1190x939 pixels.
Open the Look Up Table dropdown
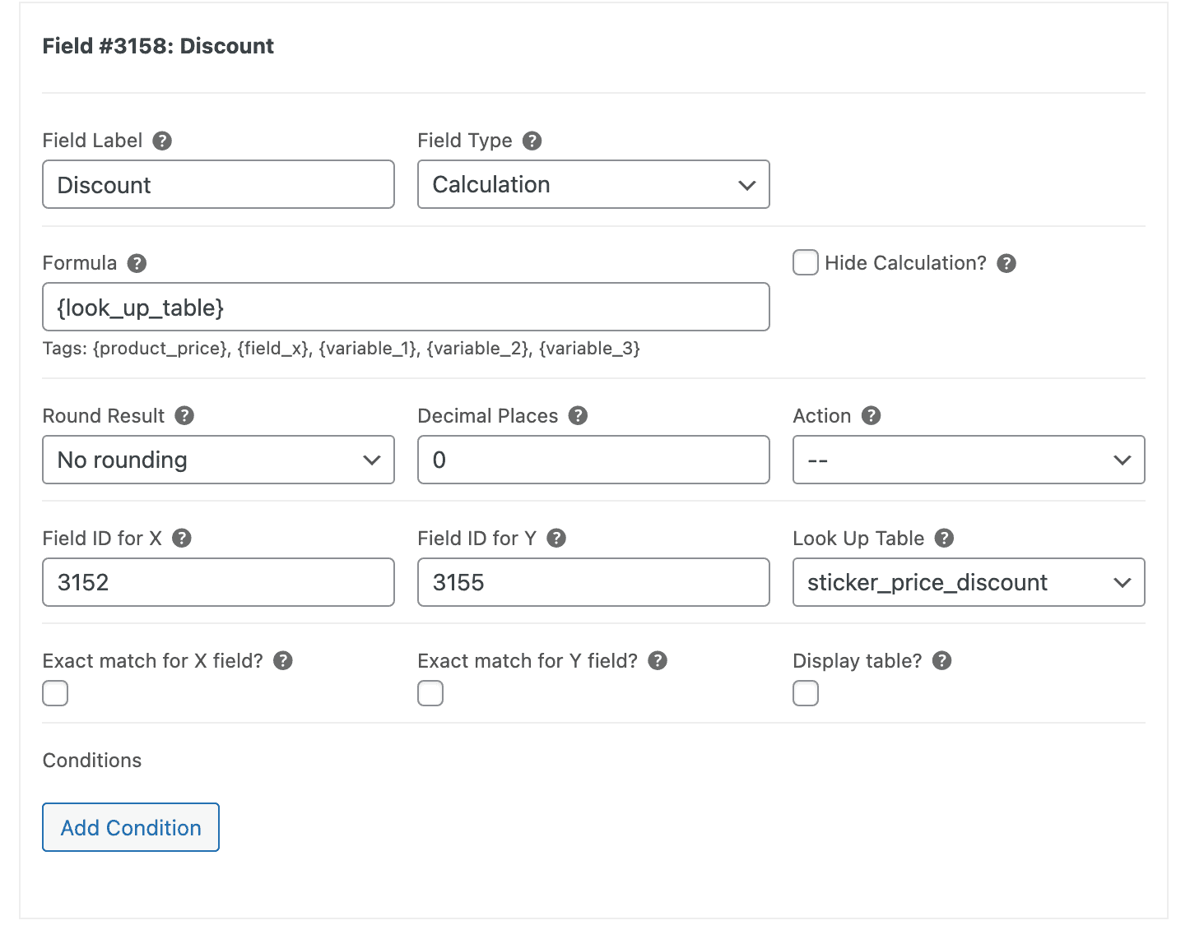(969, 582)
